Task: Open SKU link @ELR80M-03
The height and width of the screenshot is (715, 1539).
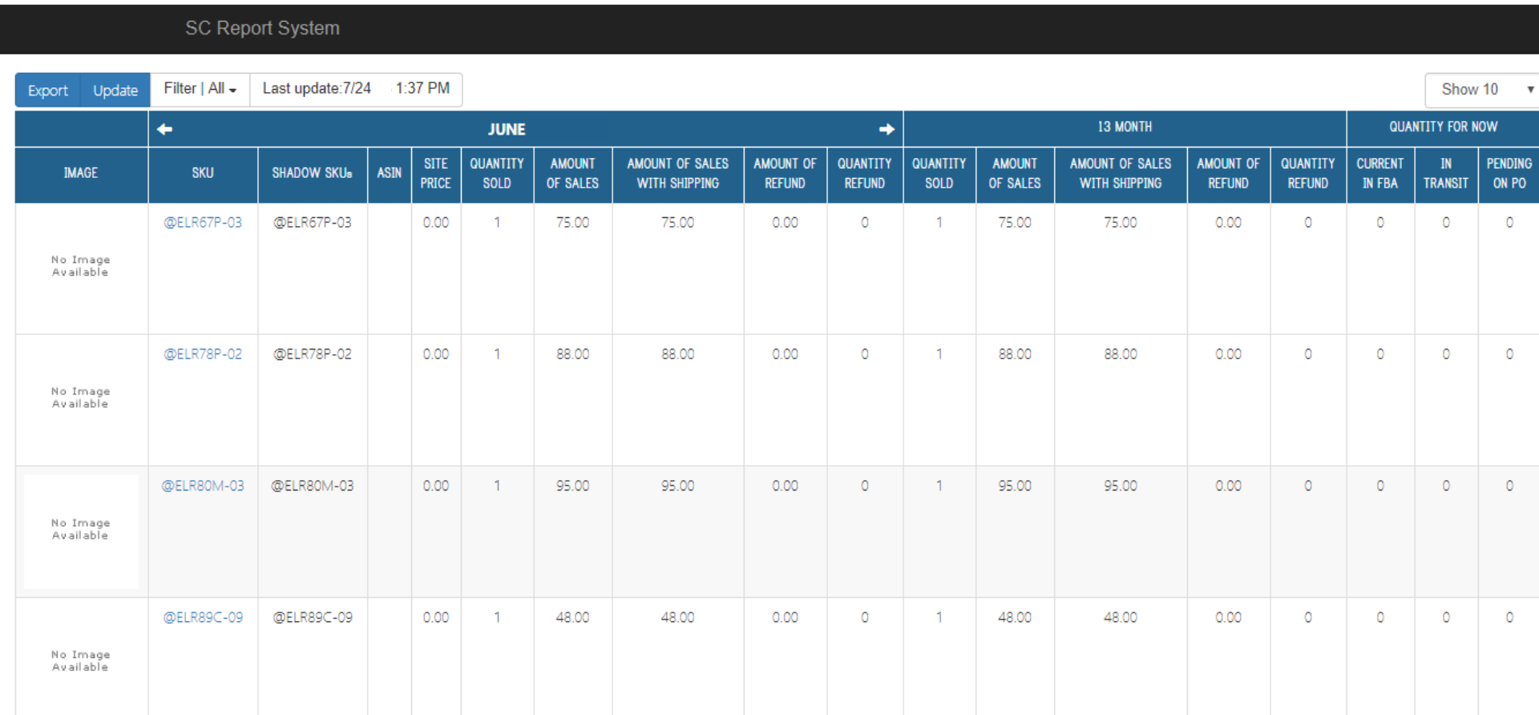Action: pyautogui.click(x=203, y=486)
